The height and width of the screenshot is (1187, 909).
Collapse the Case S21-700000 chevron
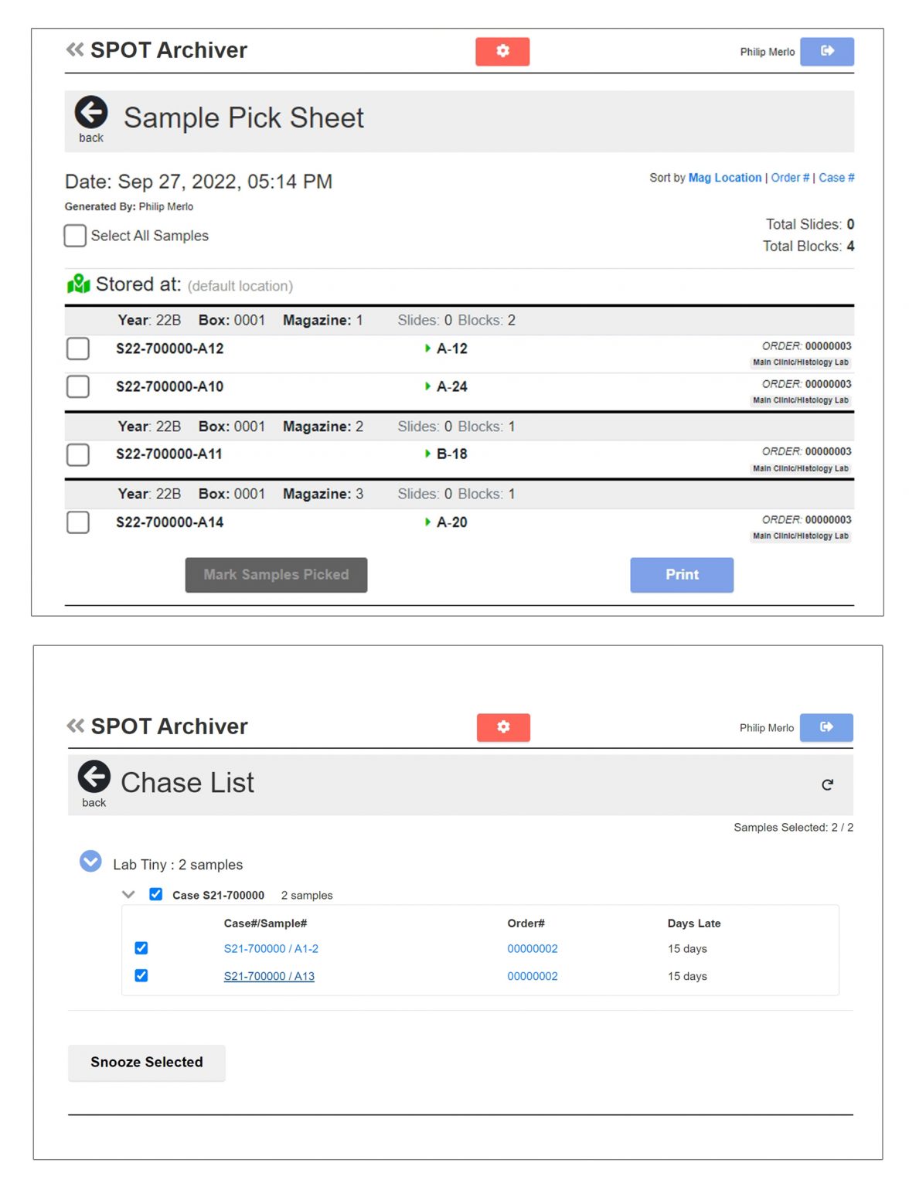tap(128, 895)
